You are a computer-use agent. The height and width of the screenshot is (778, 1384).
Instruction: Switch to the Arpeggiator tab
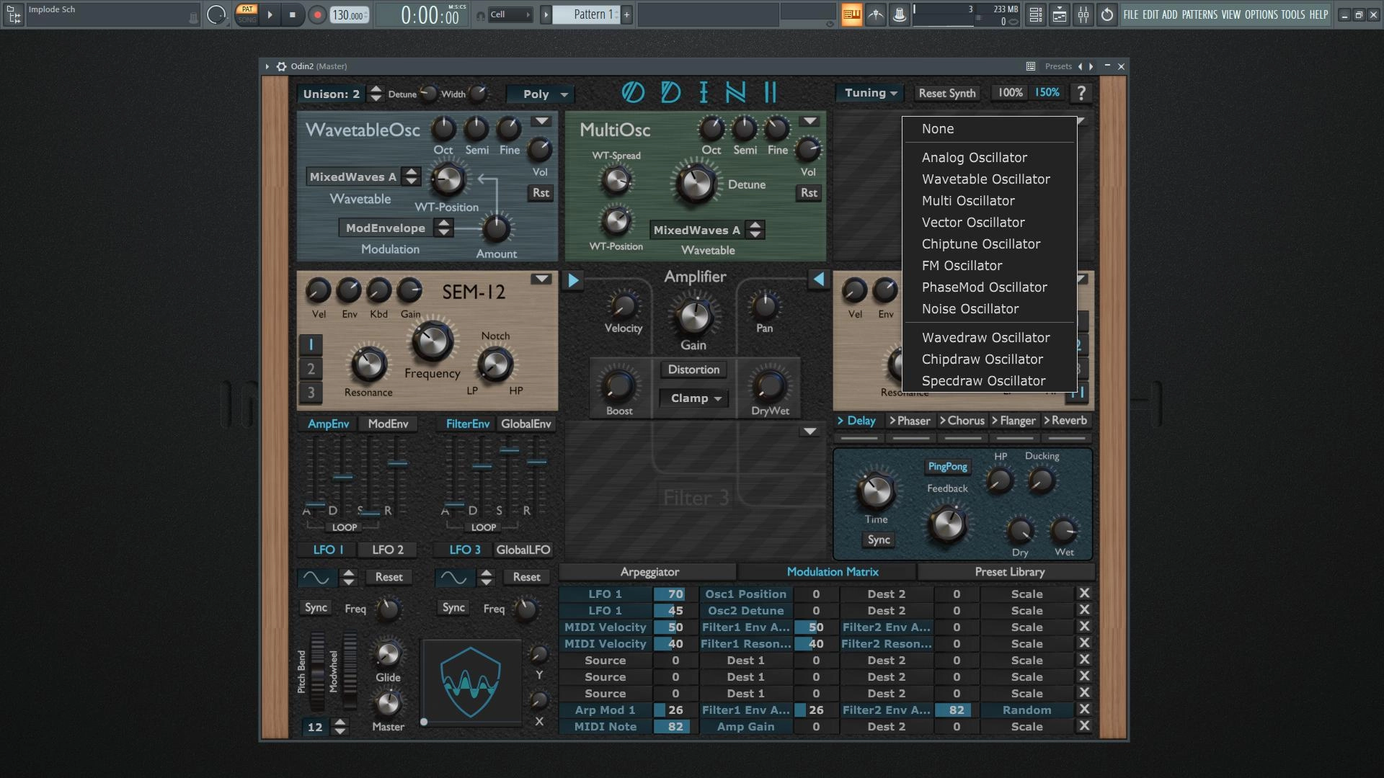point(649,572)
